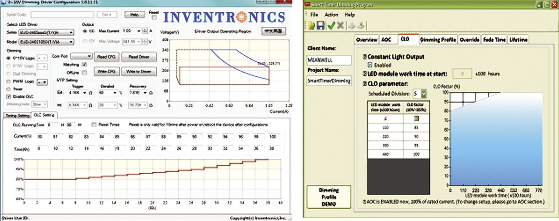Open the Com Port dropdown
Image resolution: width=559 pixels, height=221 pixels.
point(81,56)
